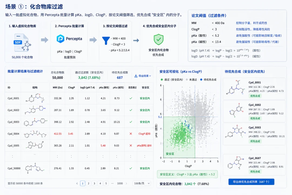
Task: Select page 4 in pagination
Action: click(x=100, y=183)
